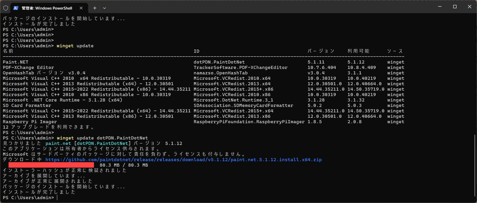The image size is (477, 203).
Task: Click 'このアプリケーションは所有者からライセンス供与されます。' line
Action: (81, 149)
